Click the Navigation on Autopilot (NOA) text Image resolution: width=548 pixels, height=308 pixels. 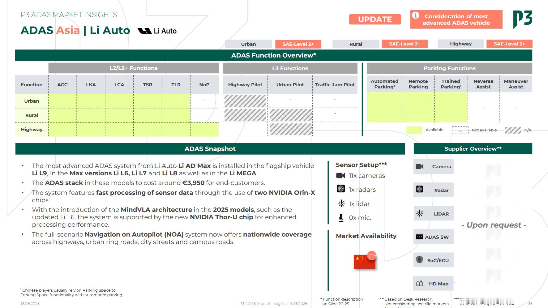[134, 234]
